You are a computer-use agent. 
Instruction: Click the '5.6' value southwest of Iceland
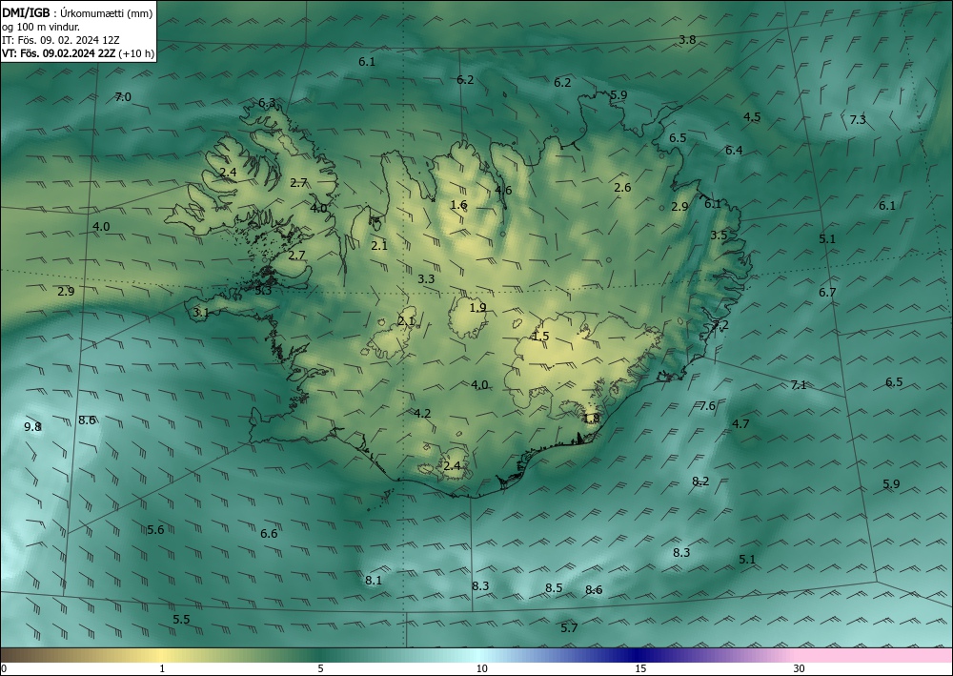(x=155, y=529)
